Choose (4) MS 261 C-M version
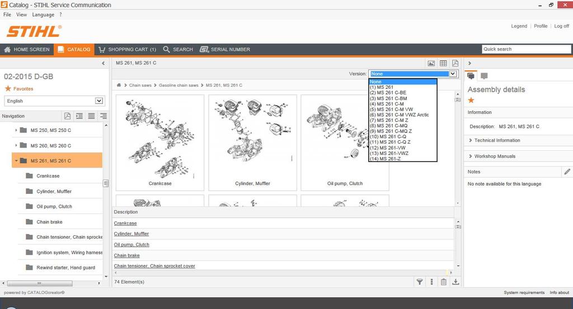Image resolution: width=573 pixels, height=309 pixels. (x=403, y=103)
